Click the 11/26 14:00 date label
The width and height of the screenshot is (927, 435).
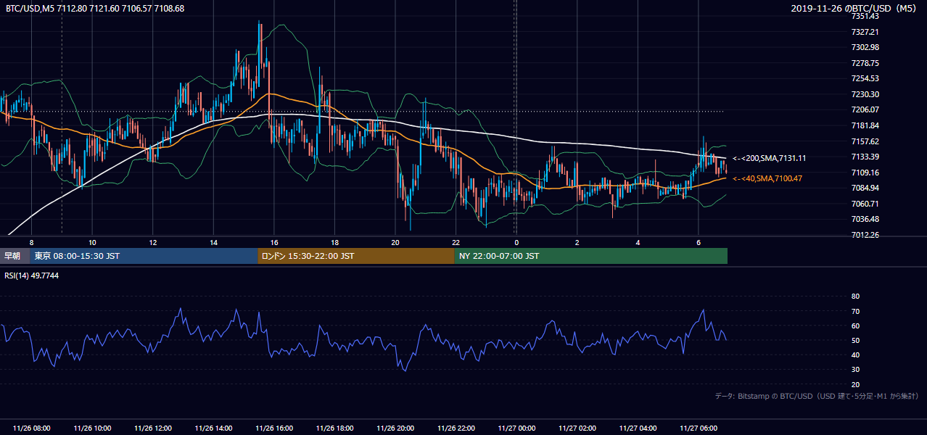(x=213, y=428)
